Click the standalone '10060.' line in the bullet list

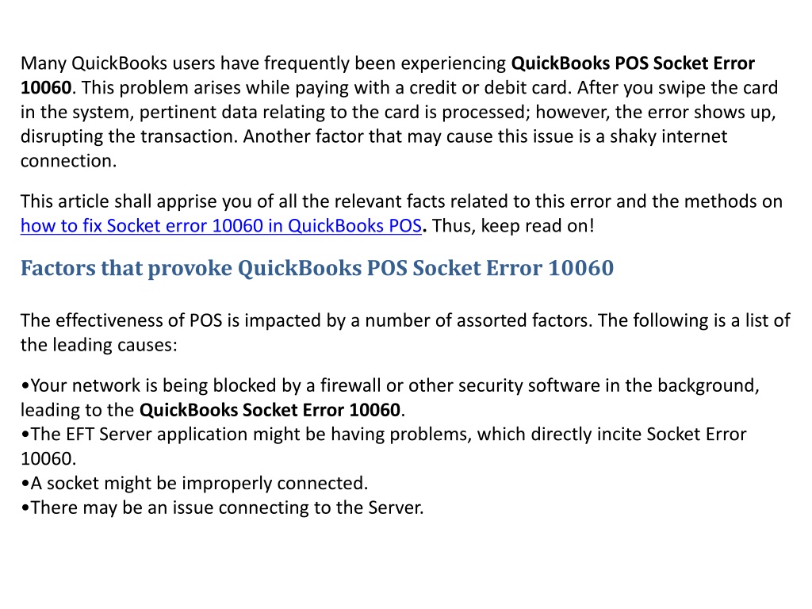[x=48, y=459]
